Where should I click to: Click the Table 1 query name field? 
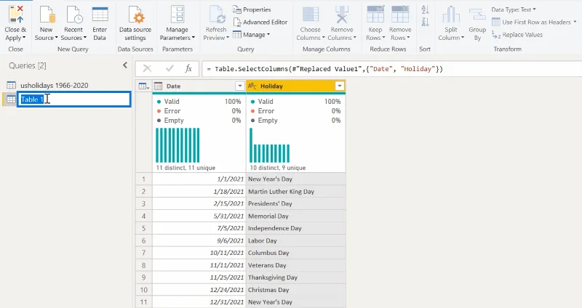(74, 100)
